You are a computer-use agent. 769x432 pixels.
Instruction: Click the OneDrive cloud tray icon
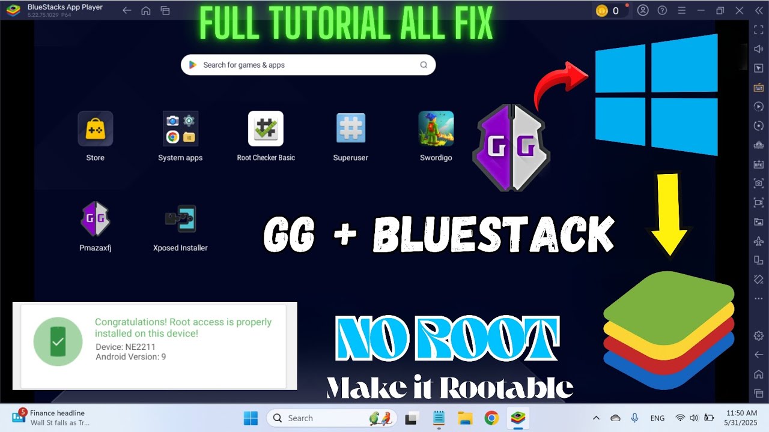point(615,418)
